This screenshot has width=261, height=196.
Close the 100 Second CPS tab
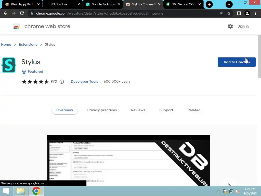pyautogui.click(x=200, y=4)
